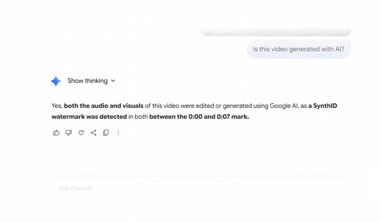Viewport: 380px width, 222px height.
Task: Open the uploaded video thumbnail
Action: coord(275,32)
